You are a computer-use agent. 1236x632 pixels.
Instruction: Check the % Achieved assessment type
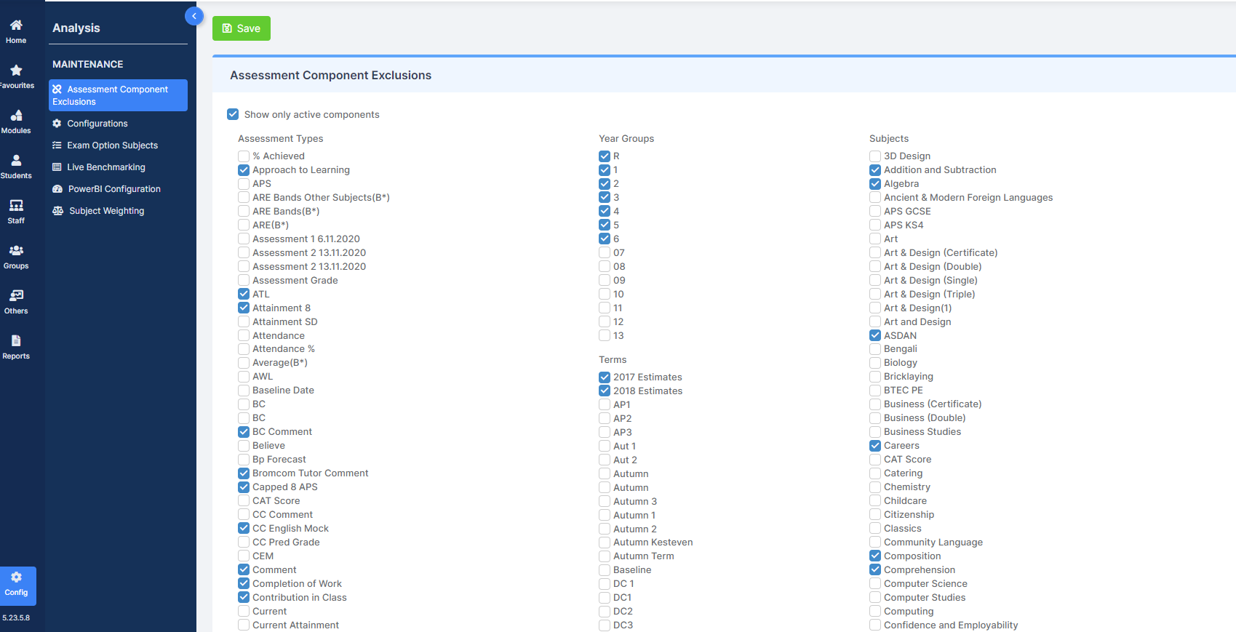click(244, 156)
